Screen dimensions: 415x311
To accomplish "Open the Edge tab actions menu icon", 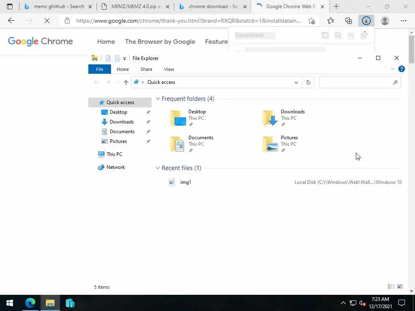I will point(10,6).
